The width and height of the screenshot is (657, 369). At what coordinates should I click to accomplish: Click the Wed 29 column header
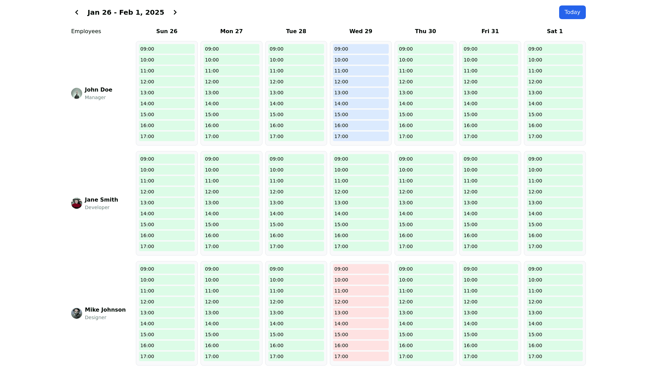361,31
